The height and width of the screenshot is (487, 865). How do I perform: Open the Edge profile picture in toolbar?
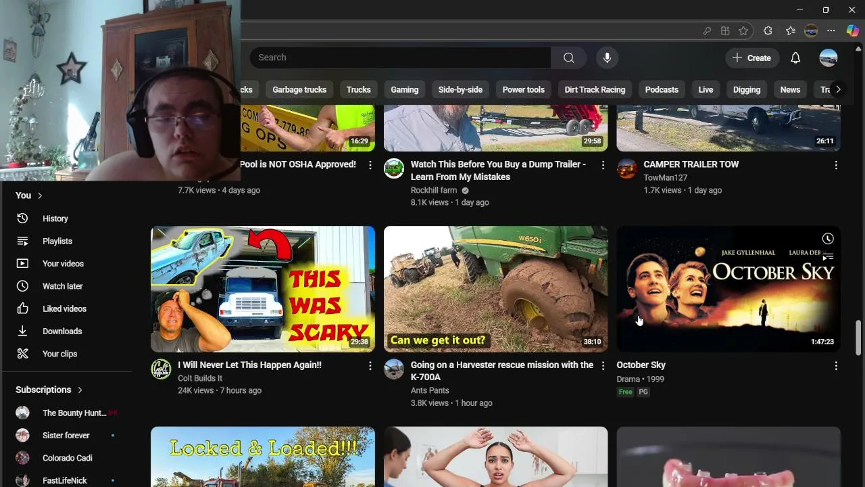[x=811, y=30]
